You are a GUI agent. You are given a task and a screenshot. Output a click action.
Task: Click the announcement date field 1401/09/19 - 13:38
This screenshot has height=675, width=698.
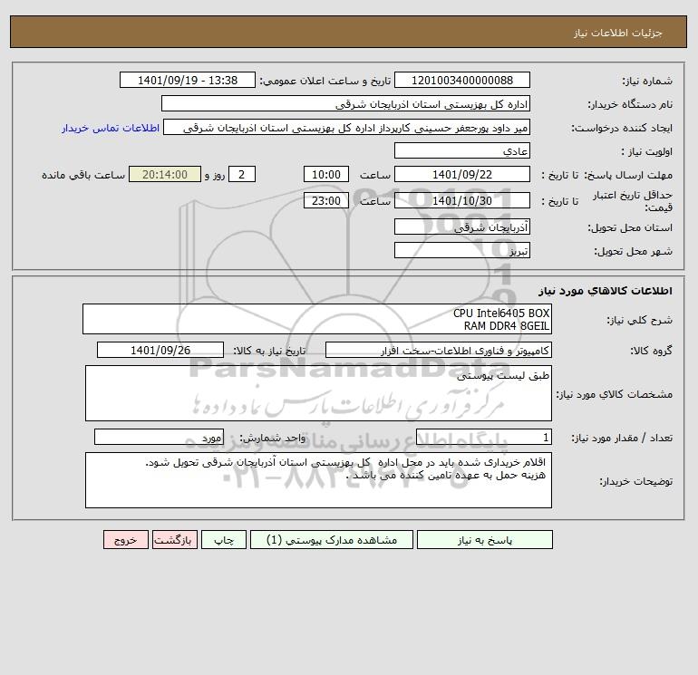tap(188, 80)
